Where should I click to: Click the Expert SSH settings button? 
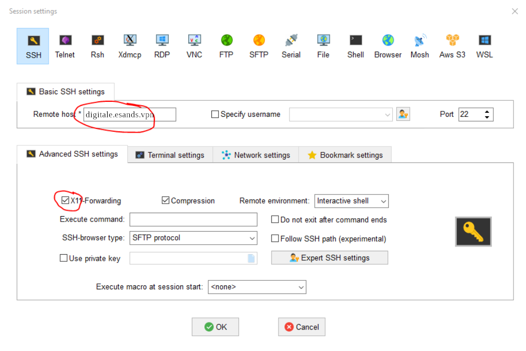click(330, 258)
